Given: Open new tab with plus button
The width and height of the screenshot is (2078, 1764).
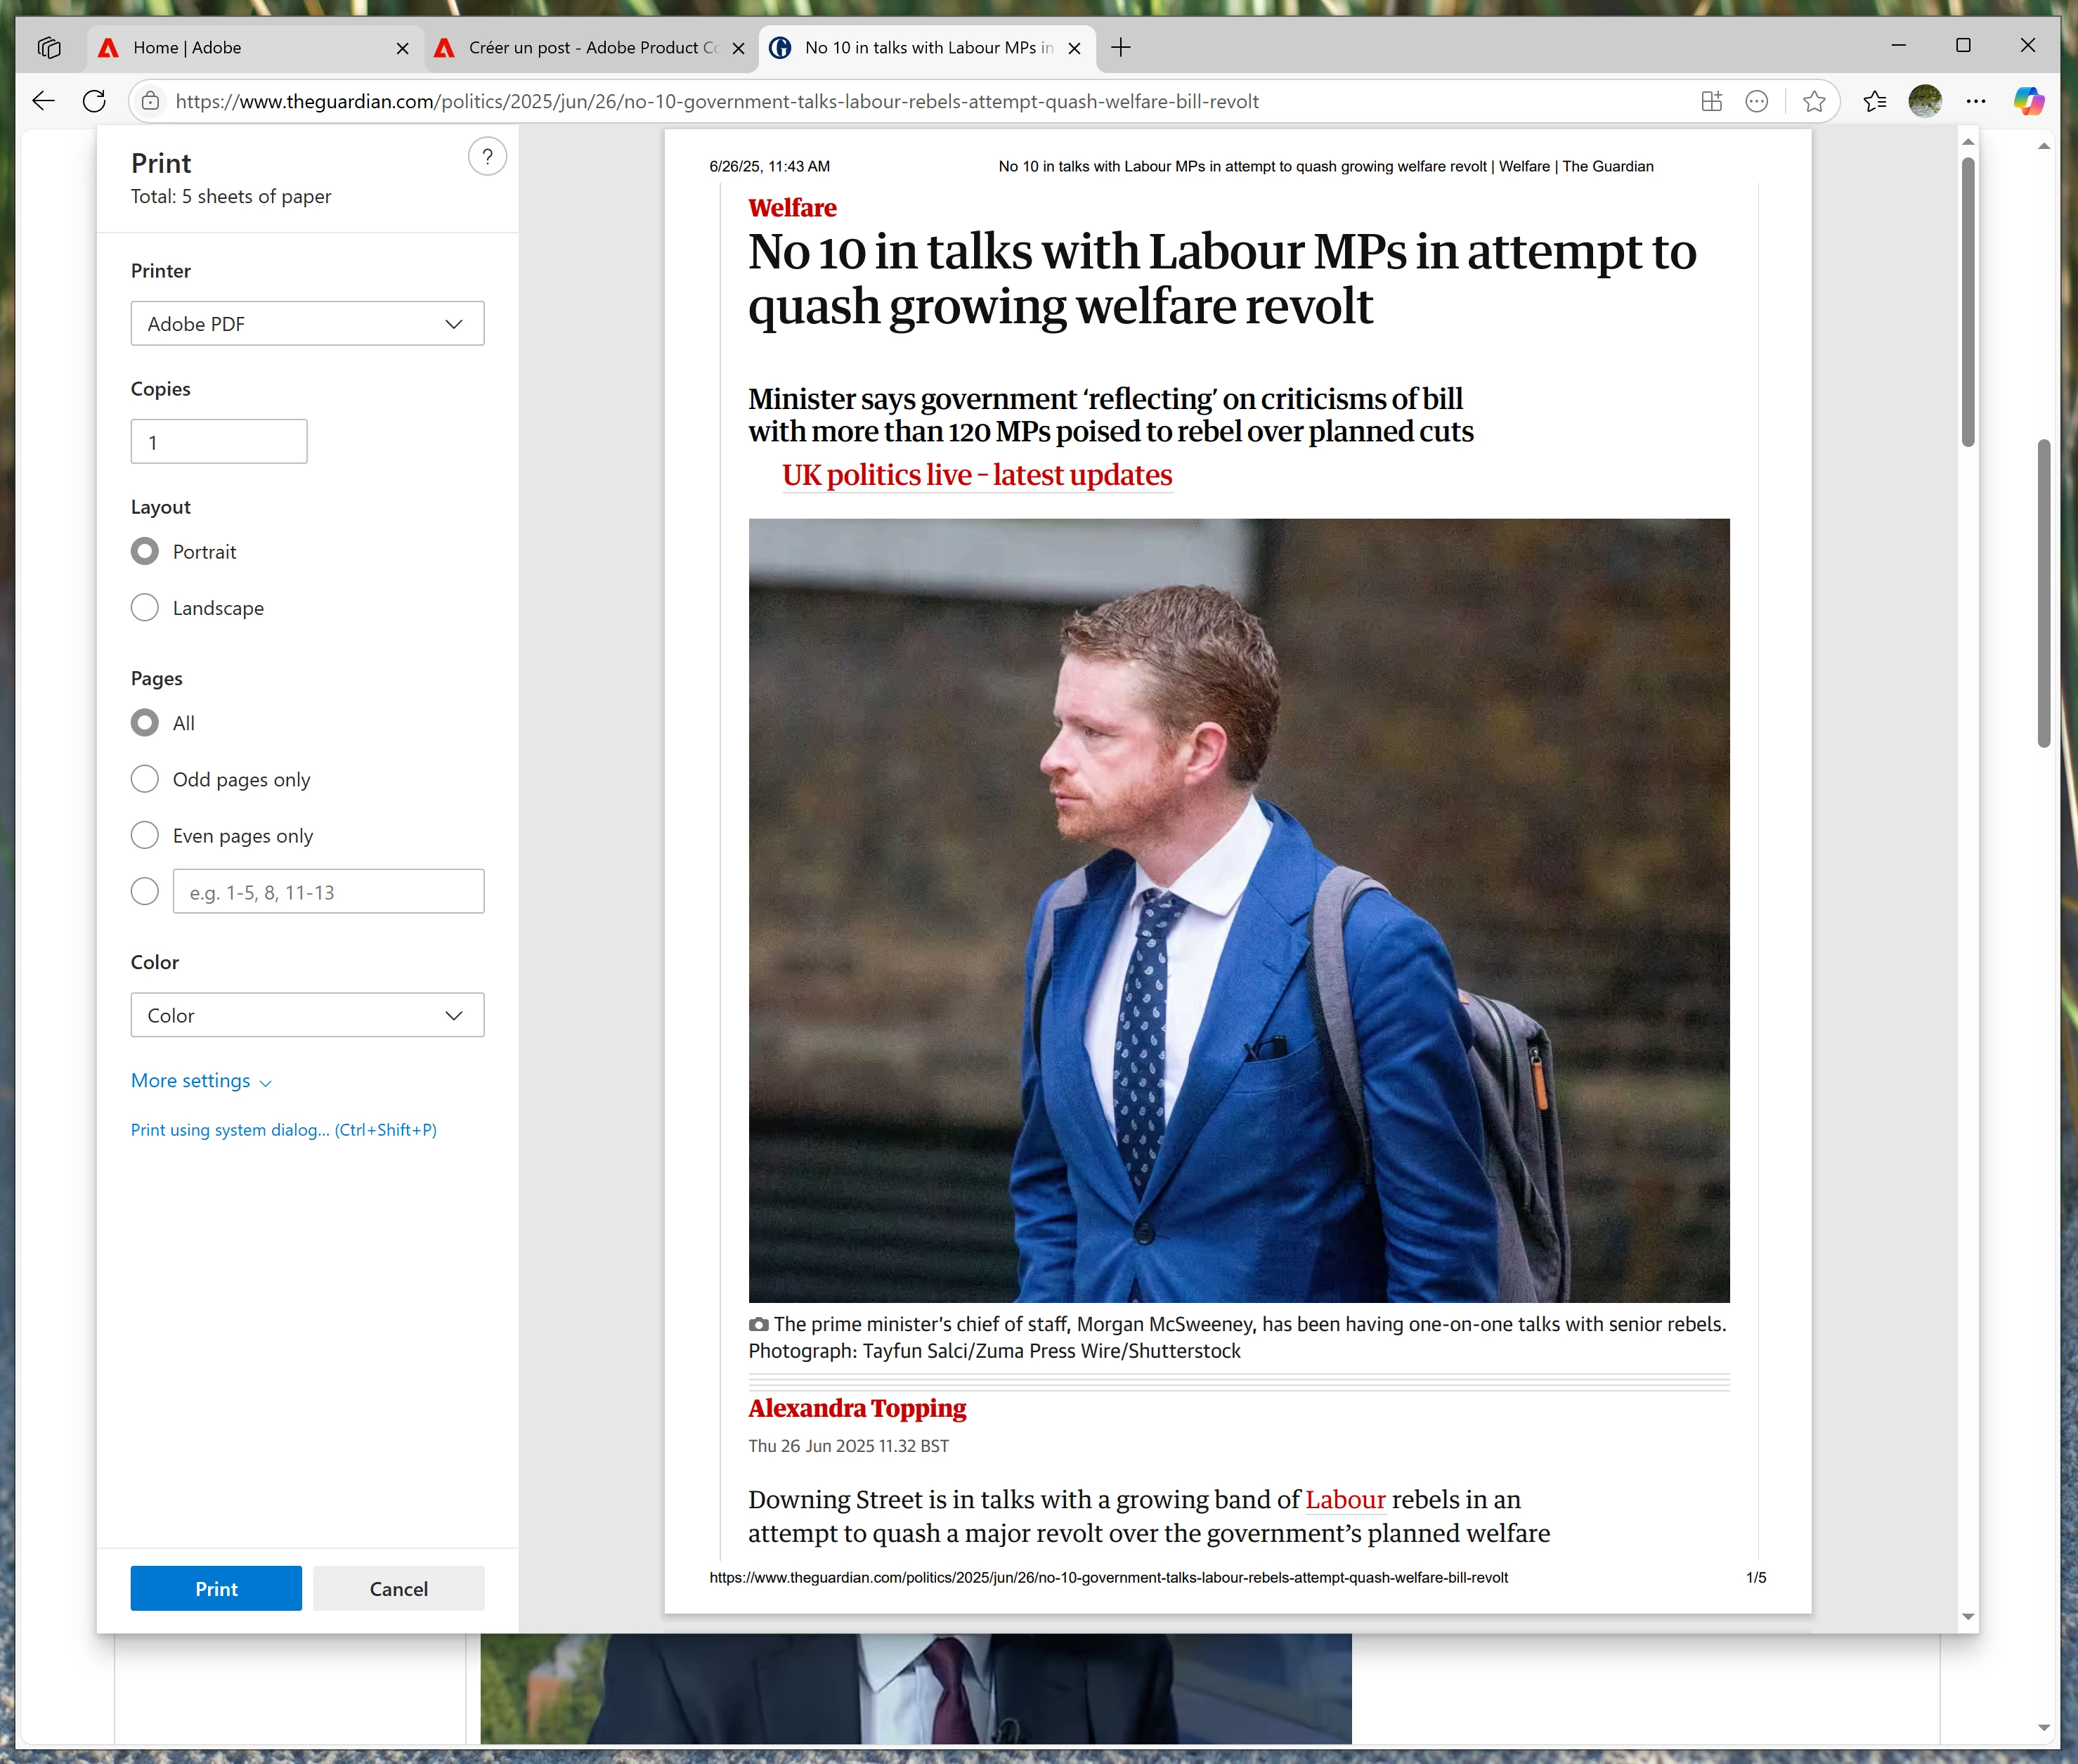Looking at the screenshot, I should (1121, 47).
